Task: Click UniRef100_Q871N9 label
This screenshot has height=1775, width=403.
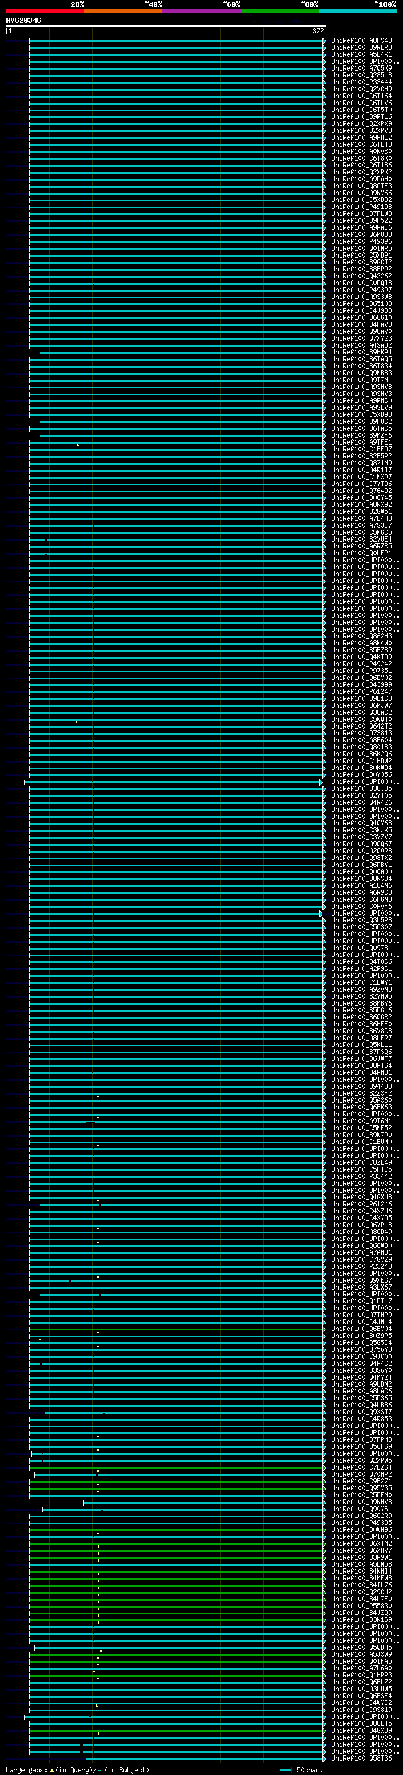Action: (361, 463)
